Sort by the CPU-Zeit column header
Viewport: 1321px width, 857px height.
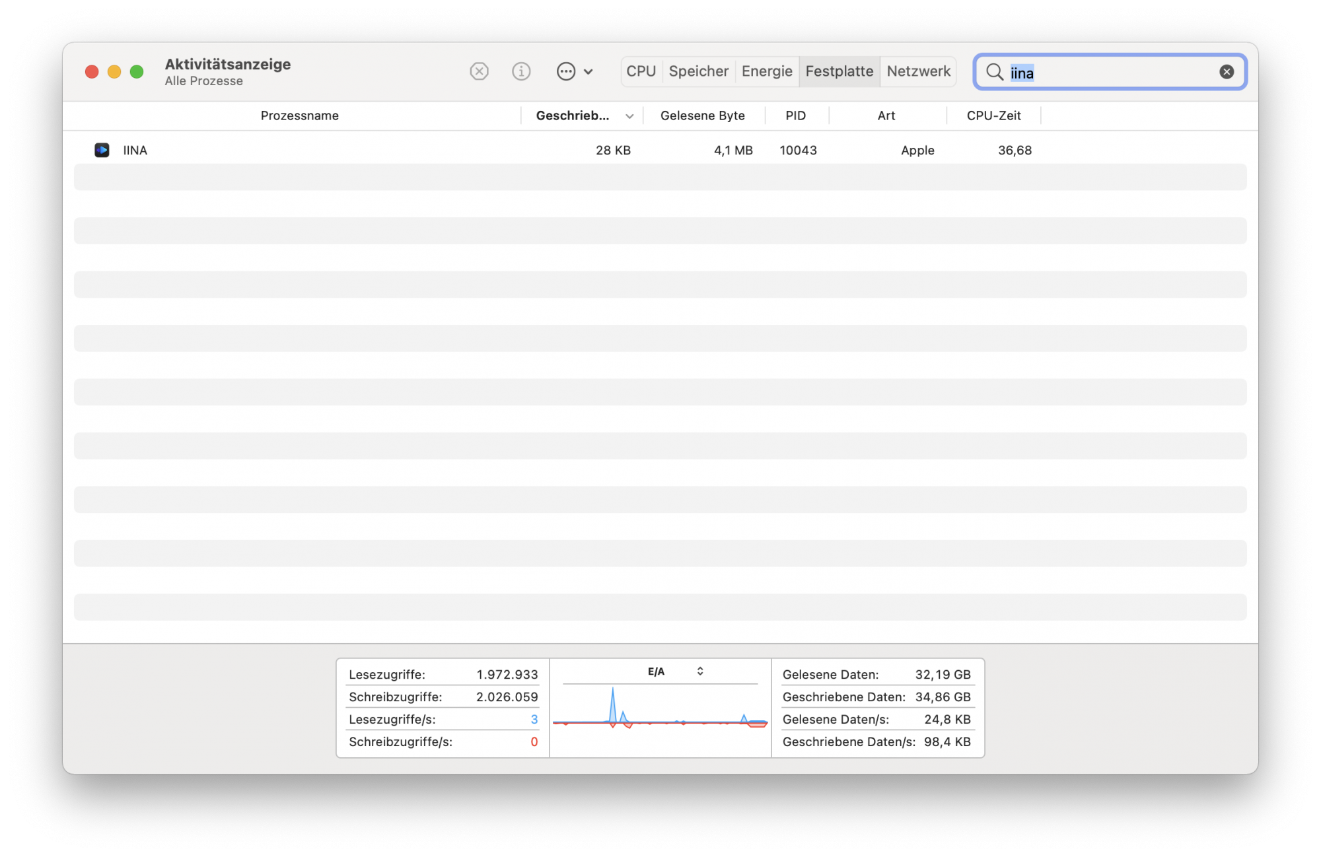tap(993, 116)
